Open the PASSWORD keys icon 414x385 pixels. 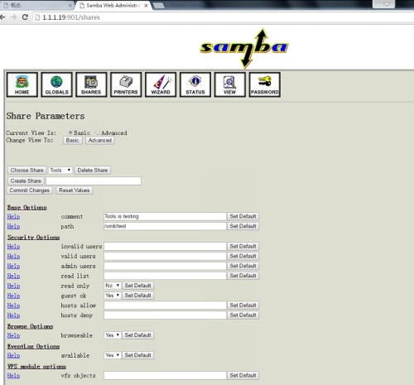tap(265, 84)
